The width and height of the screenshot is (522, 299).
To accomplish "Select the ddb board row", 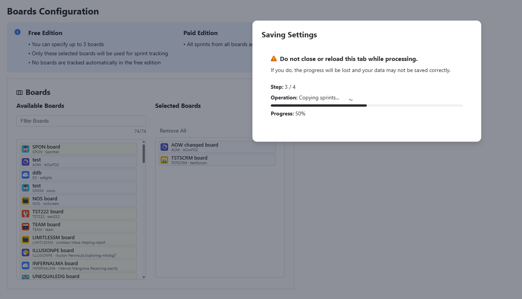I will 78,175.
